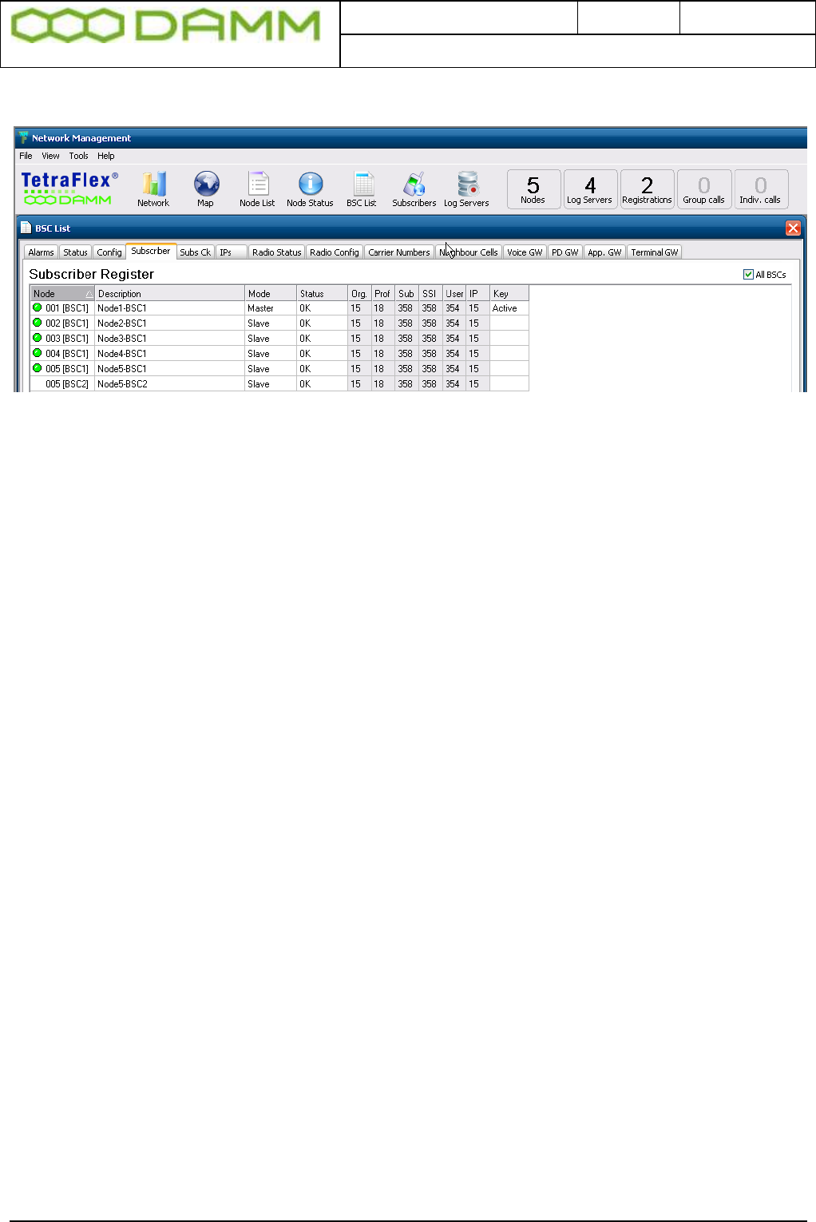Open the Node List icon
The image size is (816, 1222).
pyautogui.click(x=257, y=189)
